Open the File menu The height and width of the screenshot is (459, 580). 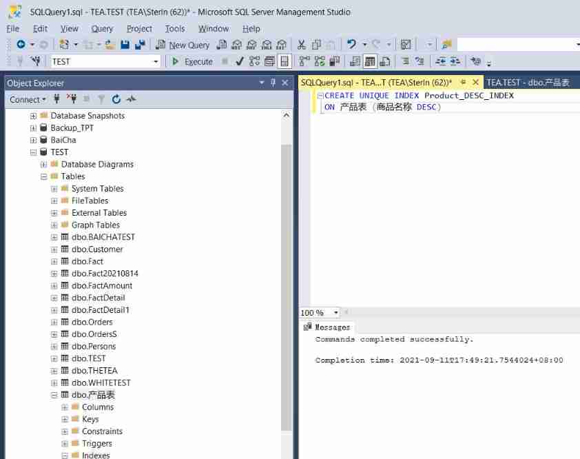12,28
